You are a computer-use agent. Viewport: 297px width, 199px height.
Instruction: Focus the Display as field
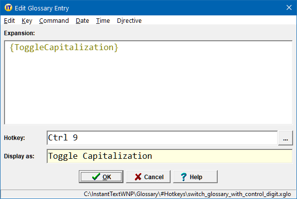[x=170, y=156]
